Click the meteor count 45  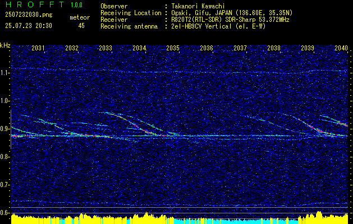[x=81, y=26]
